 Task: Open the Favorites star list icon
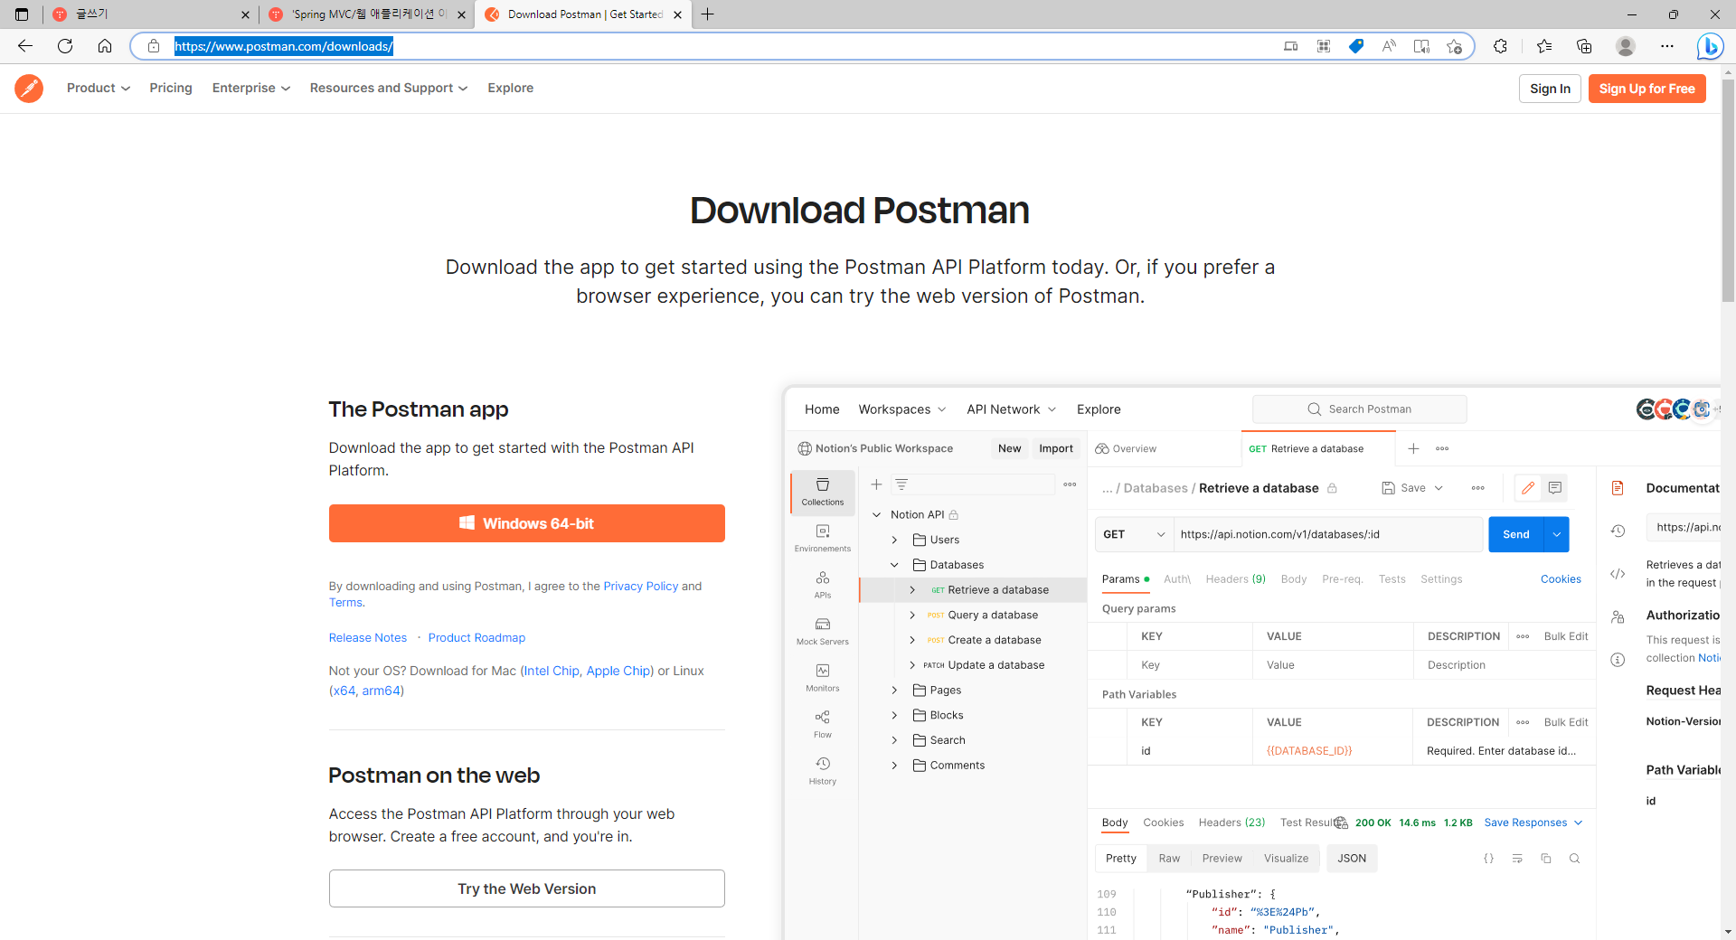pyautogui.click(x=1544, y=46)
